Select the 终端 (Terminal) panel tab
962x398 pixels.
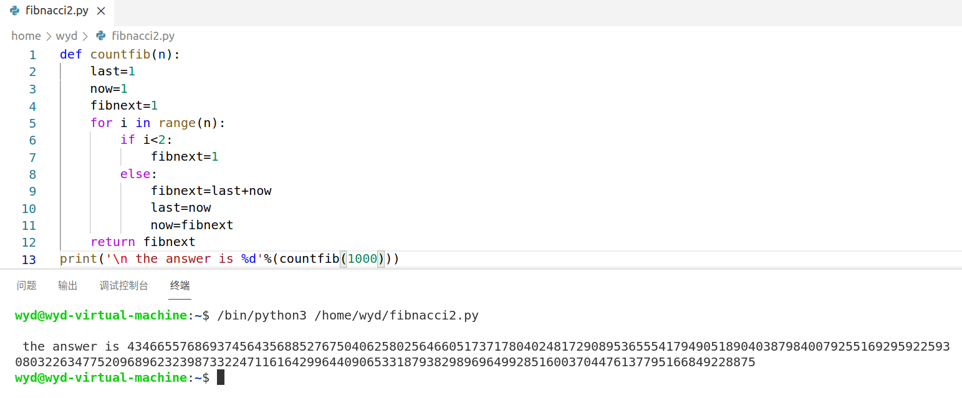[180, 285]
